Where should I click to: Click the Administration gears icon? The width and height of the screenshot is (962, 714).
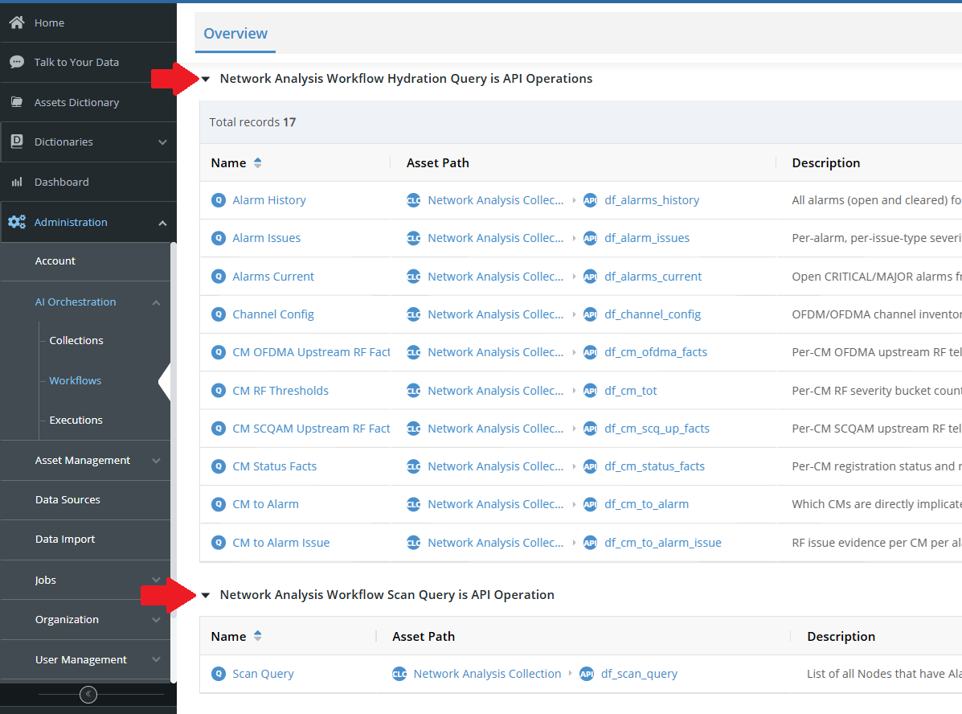click(x=17, y=222)
